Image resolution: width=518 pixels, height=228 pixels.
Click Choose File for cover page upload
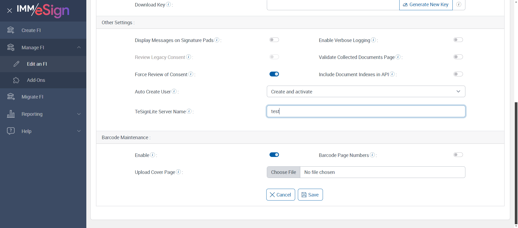pyautogui.click(x=283, y=172)
